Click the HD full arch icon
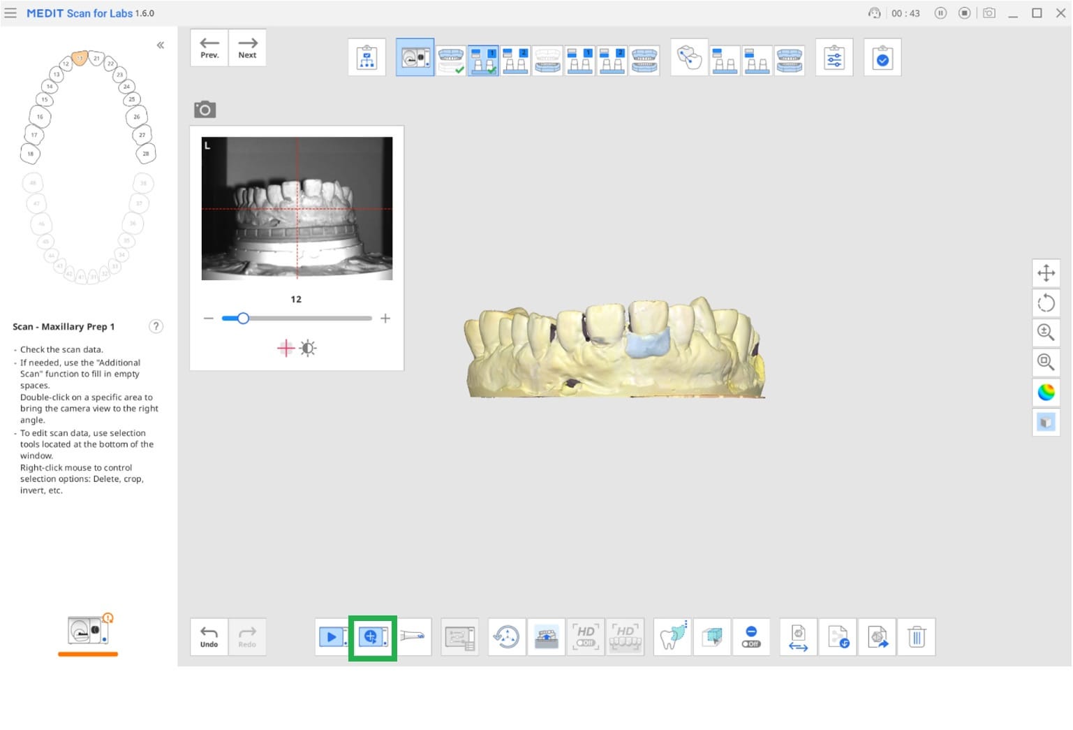Viewport: 1073px width, 730px height. 625,637
